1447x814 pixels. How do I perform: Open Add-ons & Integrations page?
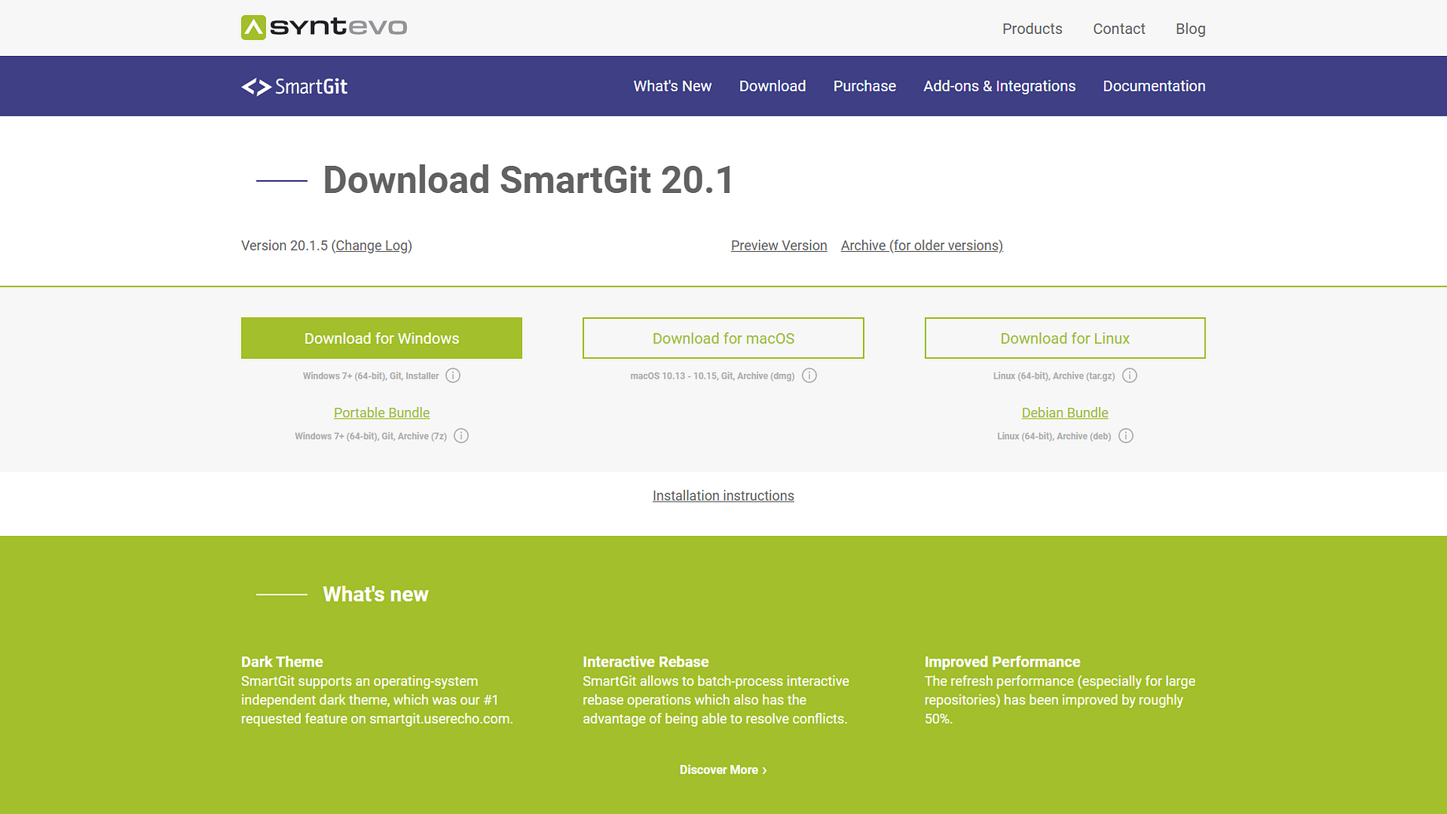pyautogui.click(x=999, y=87)
